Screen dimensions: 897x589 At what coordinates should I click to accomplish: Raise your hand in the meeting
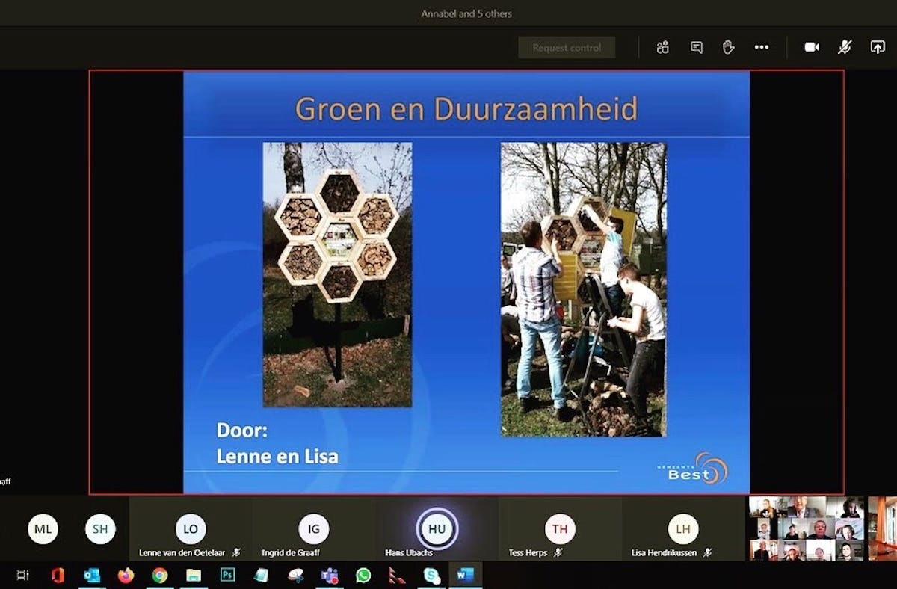[x=728, y=47]
